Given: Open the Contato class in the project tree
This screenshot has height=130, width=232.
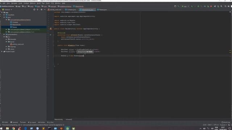Looking at the screenshot, I should (x=14, y=22).
